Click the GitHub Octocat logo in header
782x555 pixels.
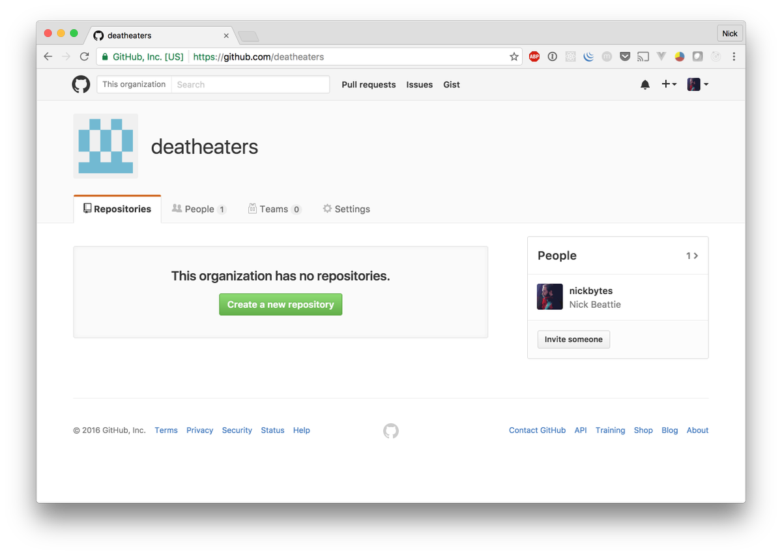(81, 84)
